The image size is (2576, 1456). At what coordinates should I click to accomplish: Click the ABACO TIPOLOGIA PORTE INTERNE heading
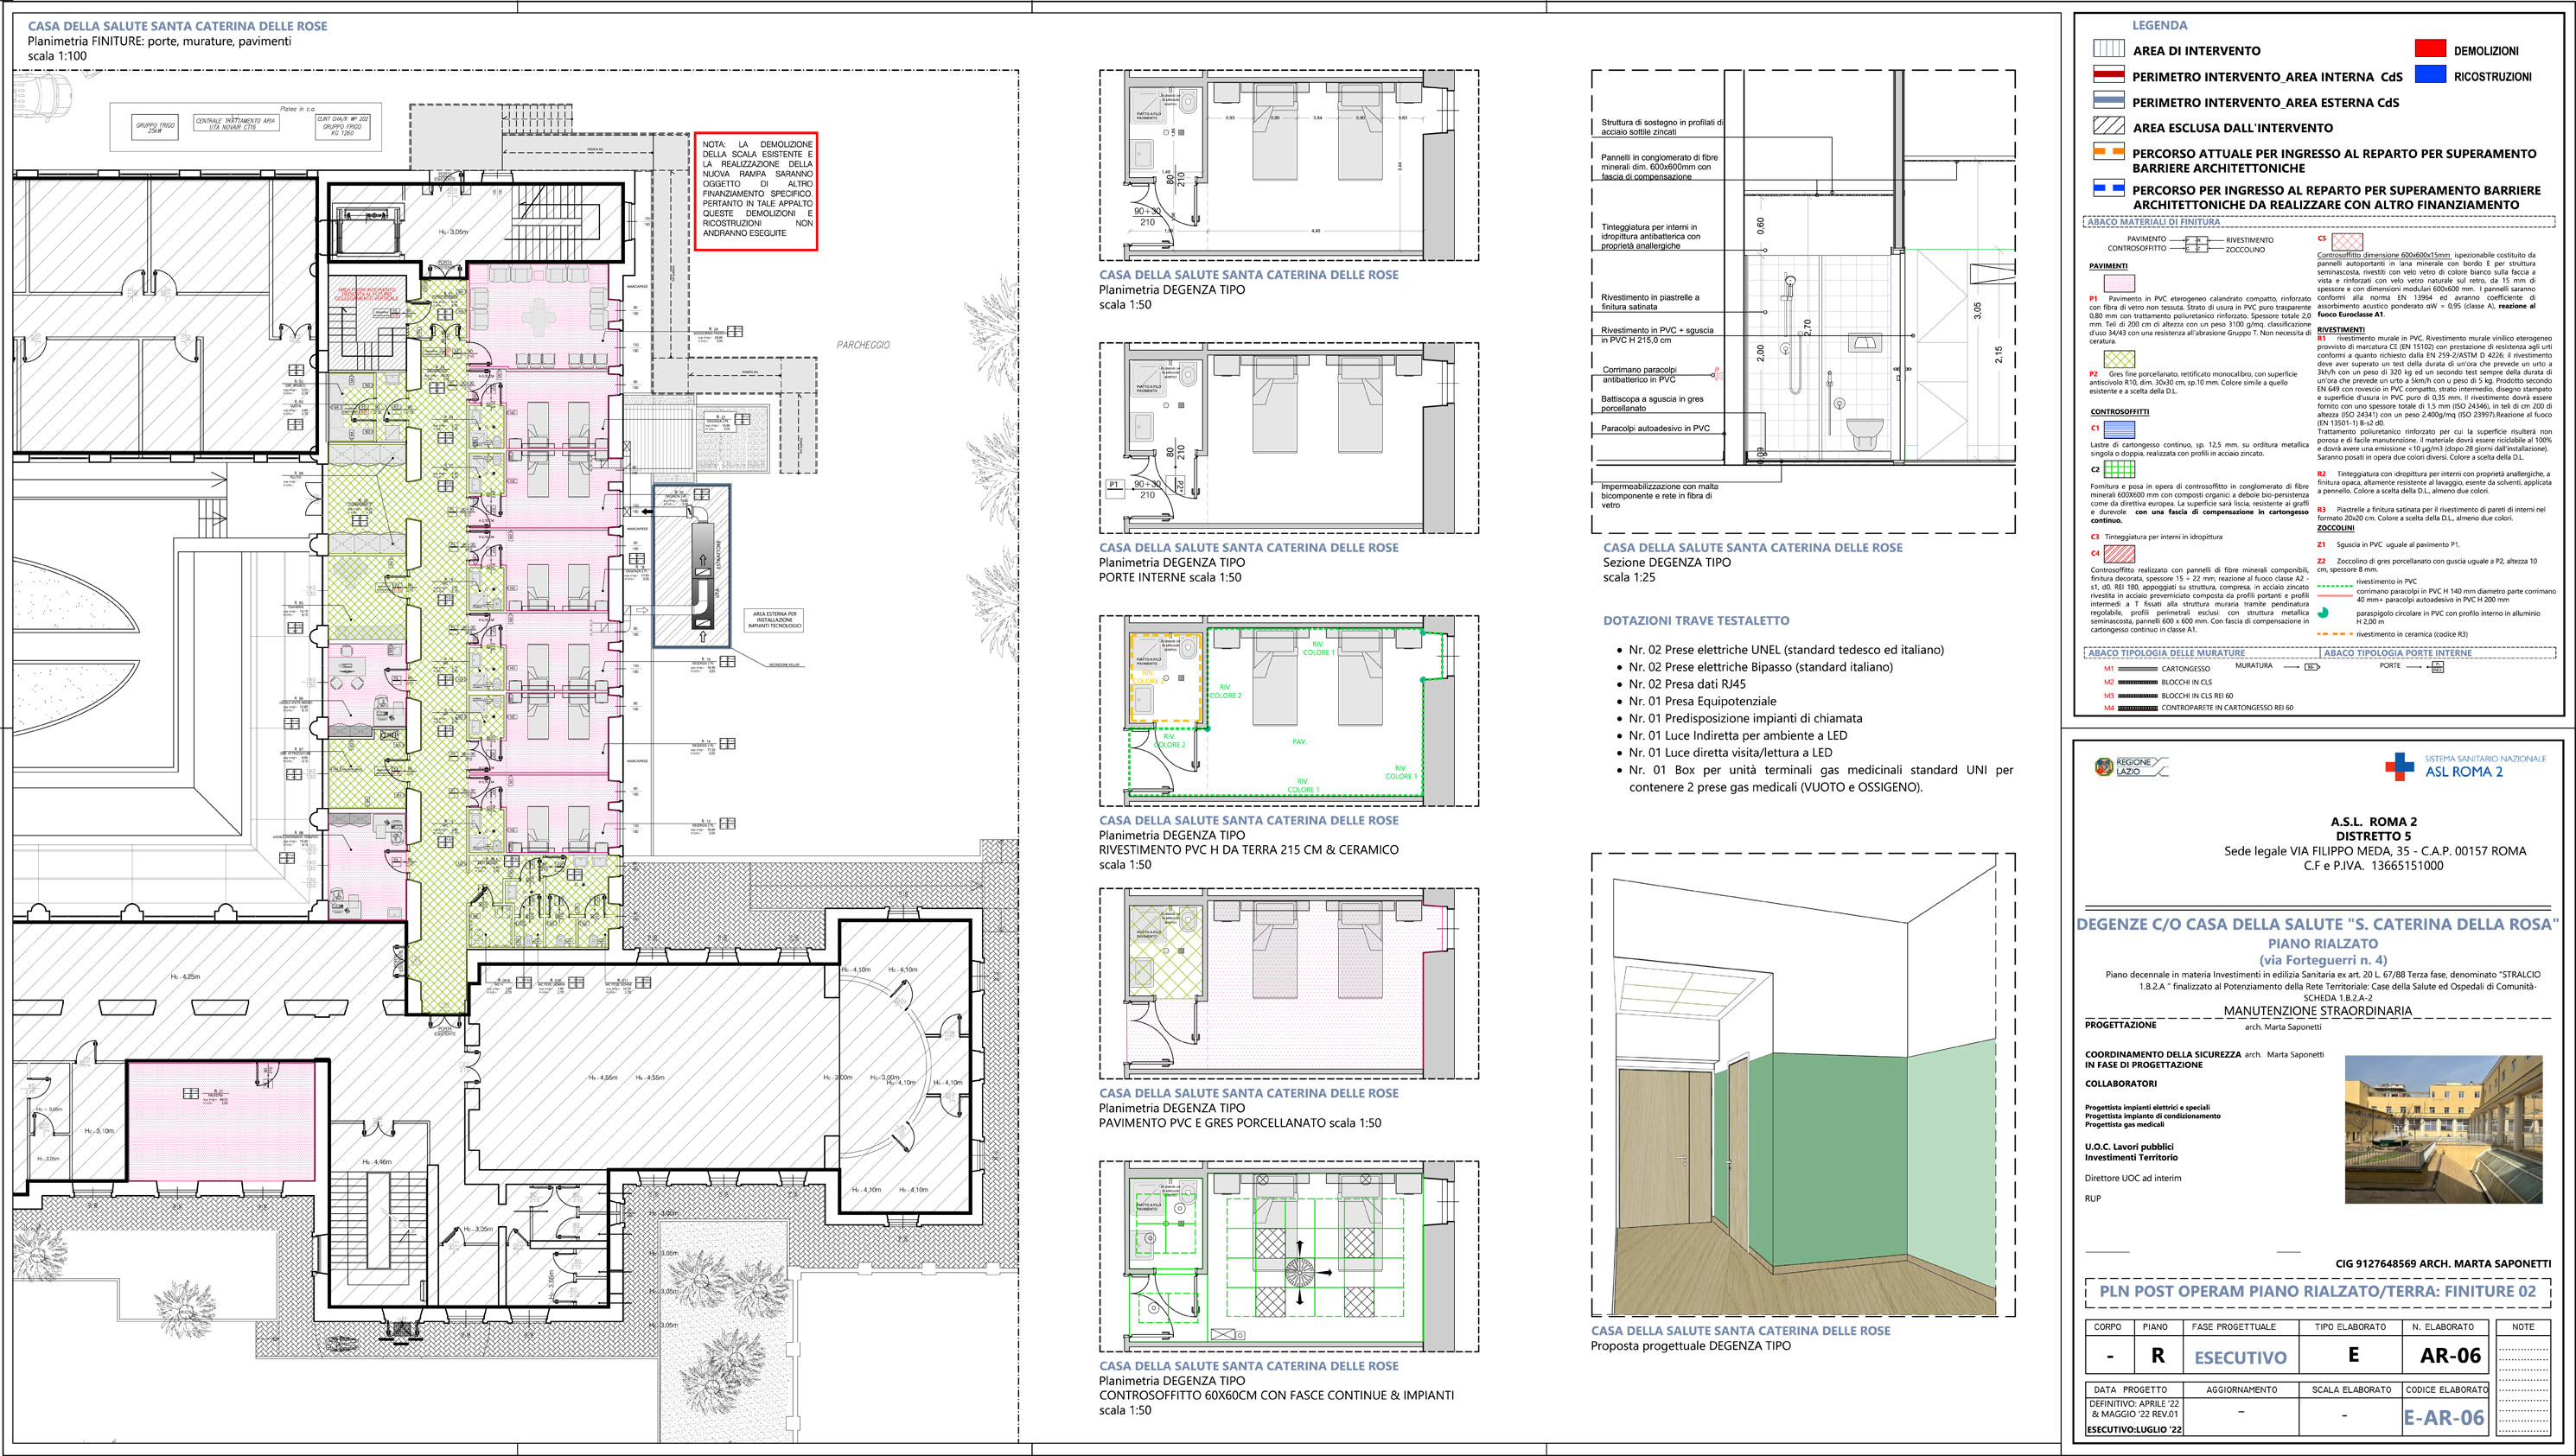2397,653
